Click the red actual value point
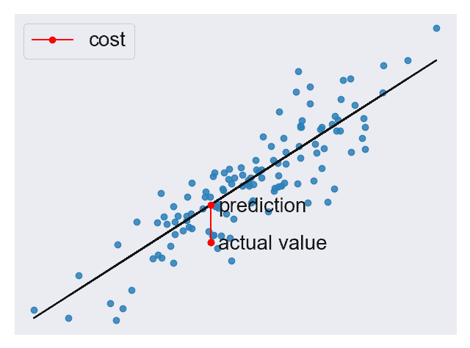Screen dimensions: 470x348 click(x=211, y=242)
